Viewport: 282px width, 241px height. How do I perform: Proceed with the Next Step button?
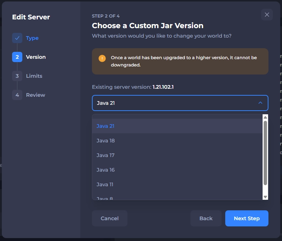(246, 218)
